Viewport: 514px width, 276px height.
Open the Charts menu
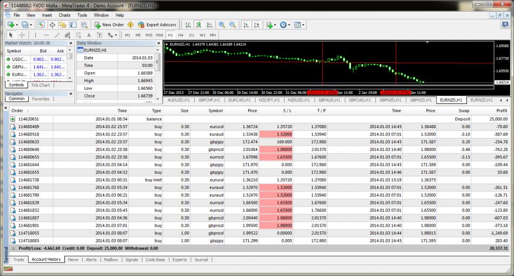click(64, 15)
